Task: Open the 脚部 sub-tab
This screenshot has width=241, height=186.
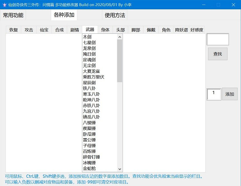Action: click(136, 30)
